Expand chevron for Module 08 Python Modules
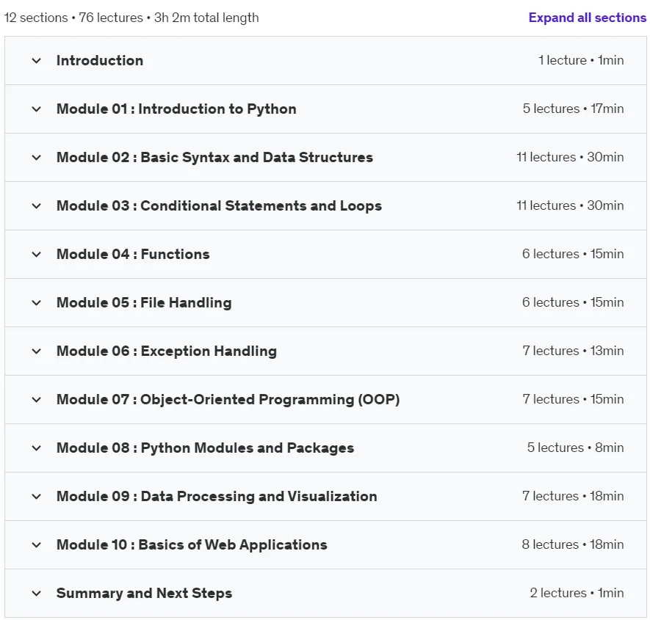The width and height of the screenshot is (650, 620). pos(37,448)
